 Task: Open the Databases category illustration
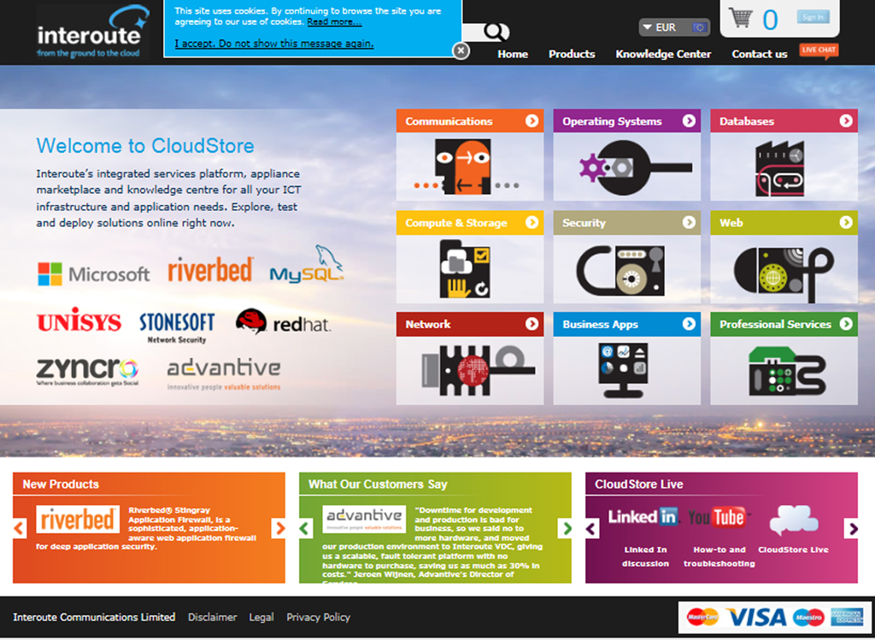click(784, 167)
